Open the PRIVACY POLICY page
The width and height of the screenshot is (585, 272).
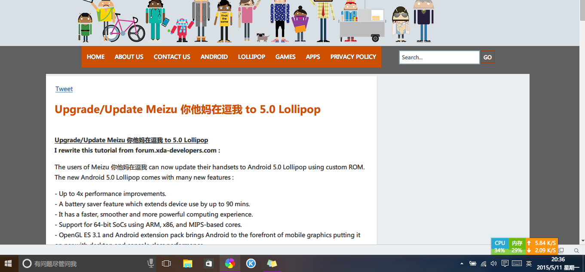353,57
